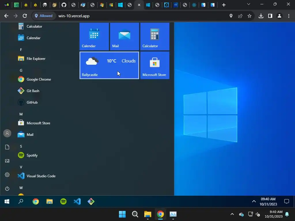This screenshot has height=221, width=295.
Task: Click the user account icon in Start sidebar
Action: click(7, 133)
